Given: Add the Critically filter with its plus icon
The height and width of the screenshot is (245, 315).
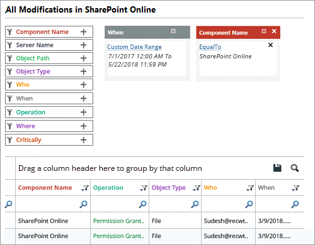Looking at the screenshot, I should (x=83, y=140).
